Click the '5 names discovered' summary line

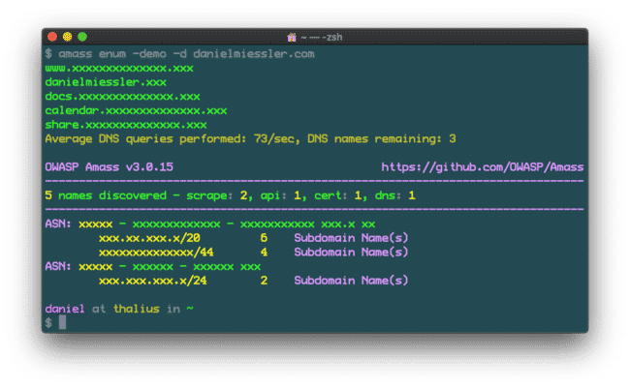(230, 195)
